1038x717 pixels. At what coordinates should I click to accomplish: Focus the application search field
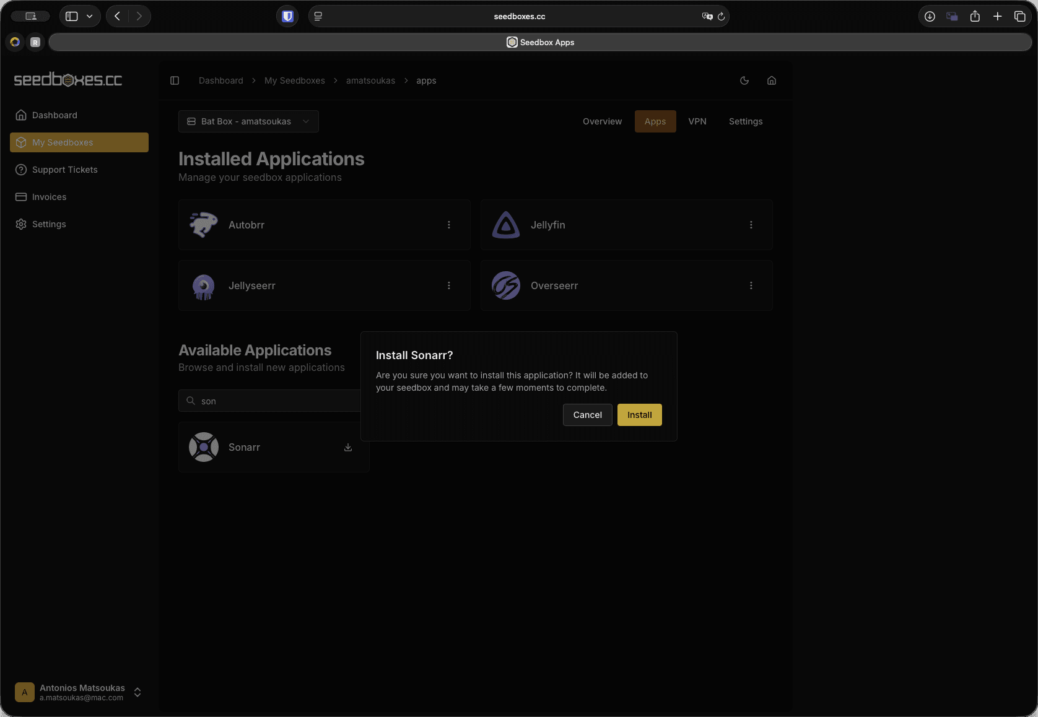tap(273, 401)
